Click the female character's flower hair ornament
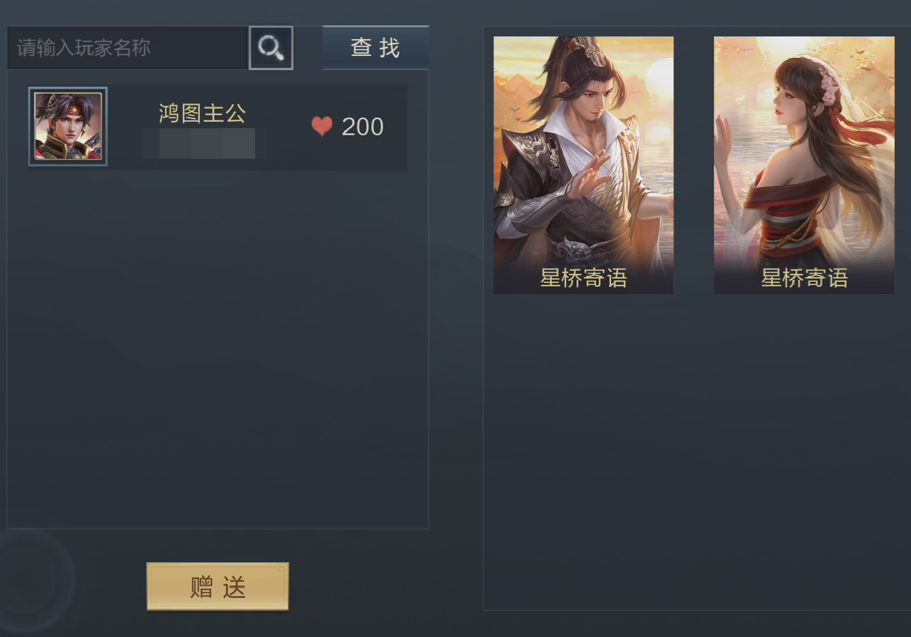The height and width of the screenshot is (637, 911). point(829,87)
